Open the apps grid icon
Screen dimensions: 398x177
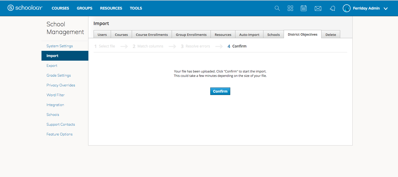click(290, 8)
